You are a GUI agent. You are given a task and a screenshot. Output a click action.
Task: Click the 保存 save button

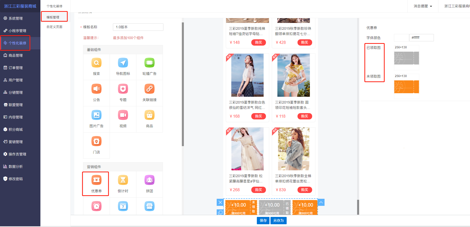coord(263,220)
